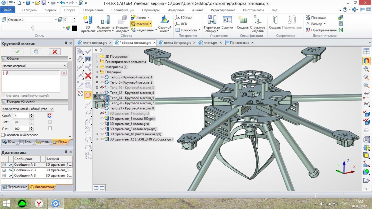Switch to the 3D Модель ribbon tab

[x=29, y=10]
